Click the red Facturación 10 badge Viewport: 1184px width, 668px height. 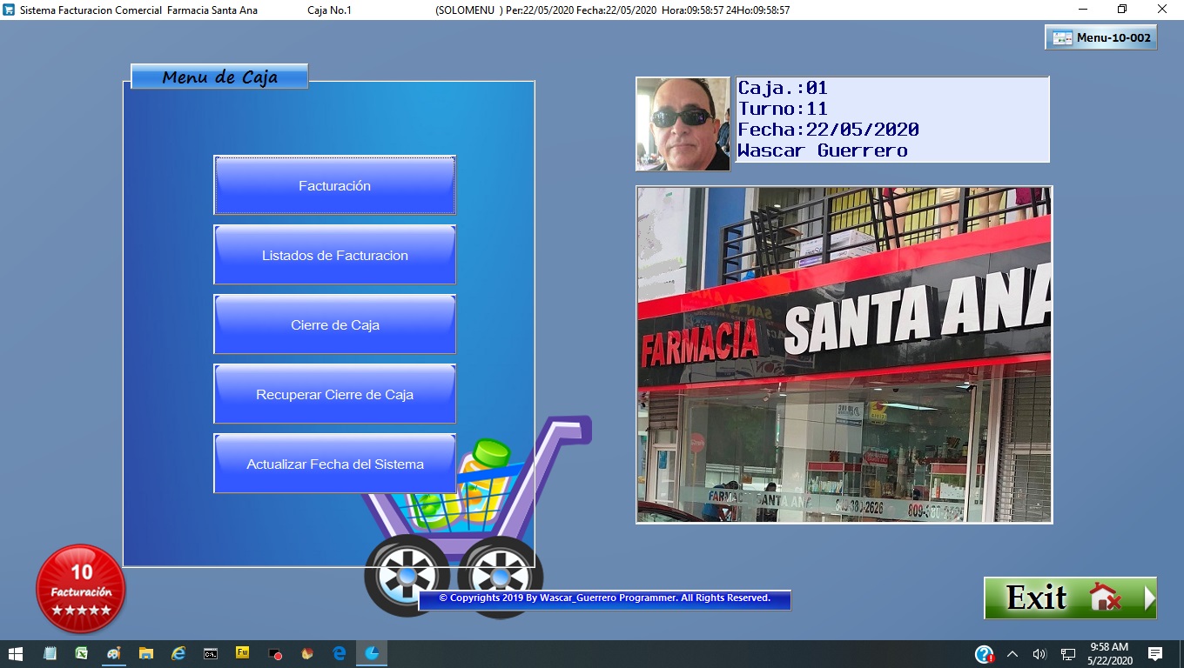pos(81,589)
